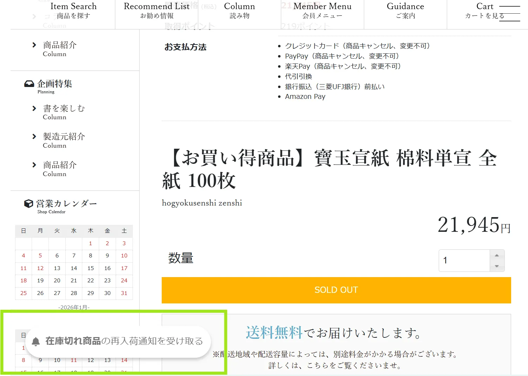The image size is (528, 376).
Task: Open the hamburger menu lines at top right
Action: pyautogui.click(x=509, y=14)
